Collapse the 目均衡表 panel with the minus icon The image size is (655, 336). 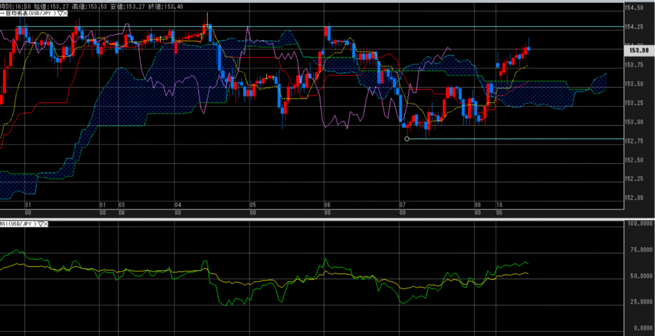[3, 13]
